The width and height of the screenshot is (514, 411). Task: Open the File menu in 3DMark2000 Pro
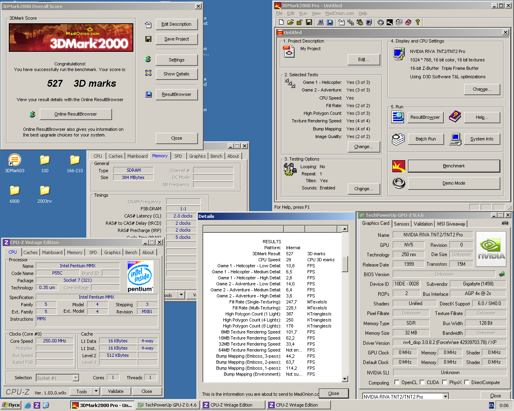click(x=279, y=13)
